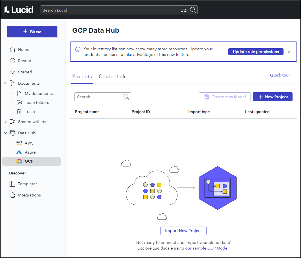
Task: Open Integrations under Discover
Action: click(x=29, y=195)
